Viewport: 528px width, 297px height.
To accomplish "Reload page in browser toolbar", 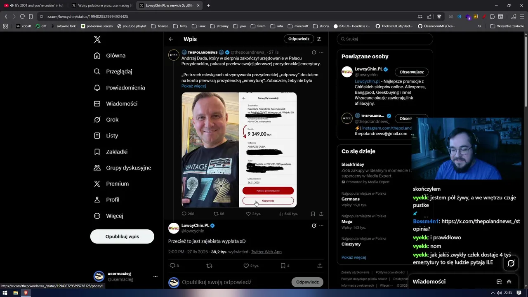I will (22, 16).
